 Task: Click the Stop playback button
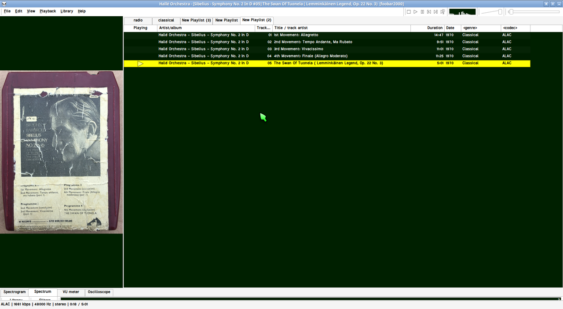(409, 12)
